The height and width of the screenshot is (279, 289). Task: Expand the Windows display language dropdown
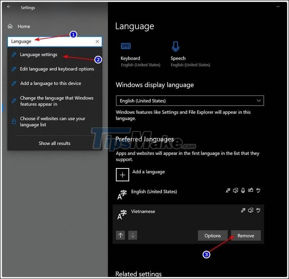(190, 101)
